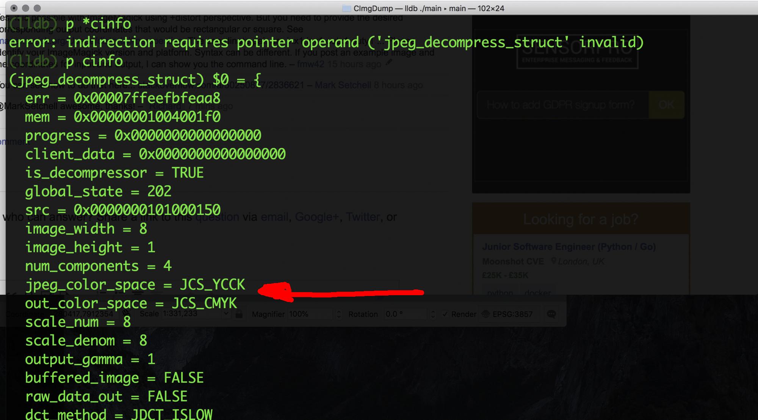
Task: Click the Rotation 0.0° stepper arrows
Action: (x=434, y=314)
